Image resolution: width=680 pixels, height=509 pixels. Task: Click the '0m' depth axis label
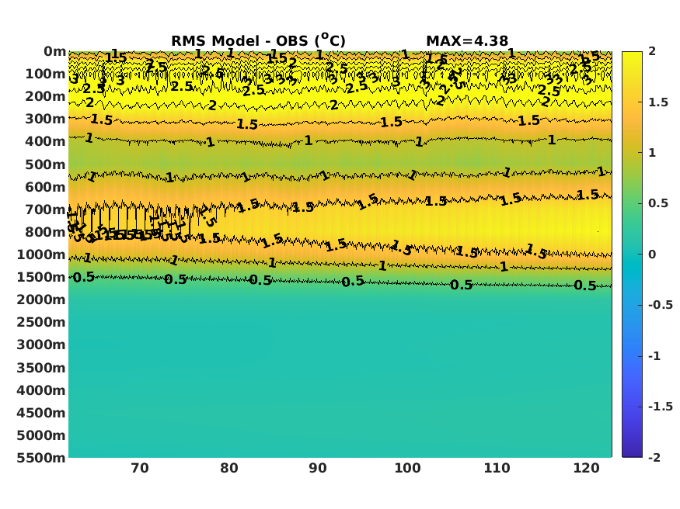[54, 51]
